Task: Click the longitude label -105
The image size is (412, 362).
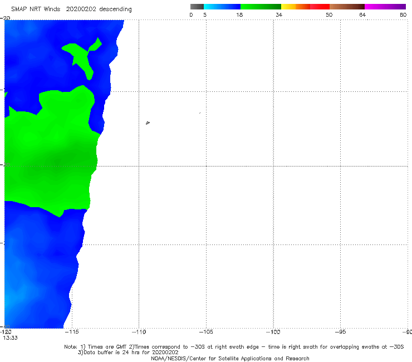Action: [206, 332]
